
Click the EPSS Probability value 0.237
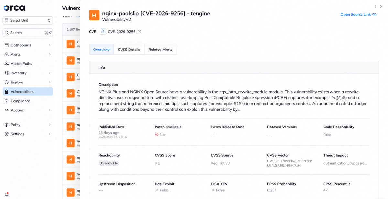tap(272, 190)
